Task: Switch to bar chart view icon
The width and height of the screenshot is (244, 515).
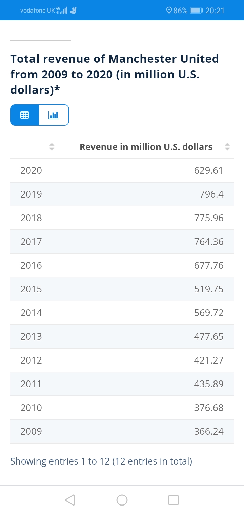Action: [54, 115]
